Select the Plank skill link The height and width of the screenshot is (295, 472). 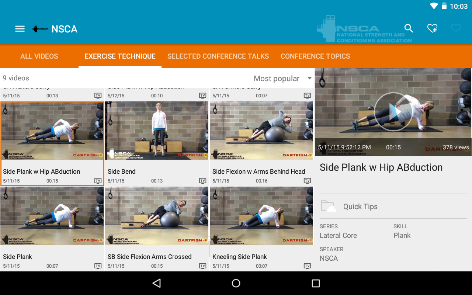[x=402, y=236]
